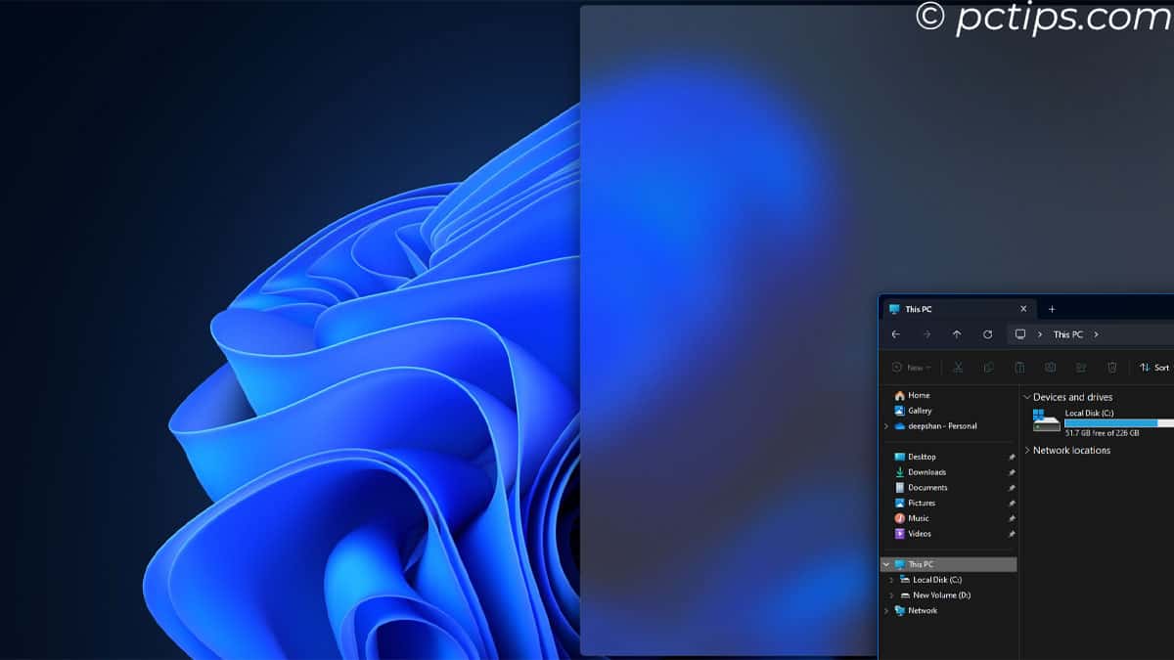Click the Copy icon in the command bar
Screen dimensions: 1174x660
click(989, 368)
